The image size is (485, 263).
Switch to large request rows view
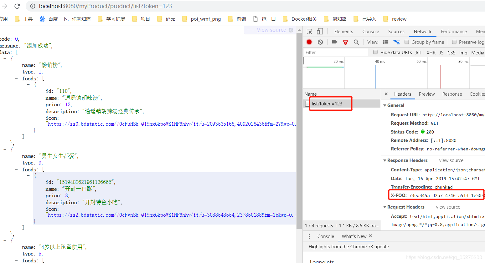(x=385, y=42)
